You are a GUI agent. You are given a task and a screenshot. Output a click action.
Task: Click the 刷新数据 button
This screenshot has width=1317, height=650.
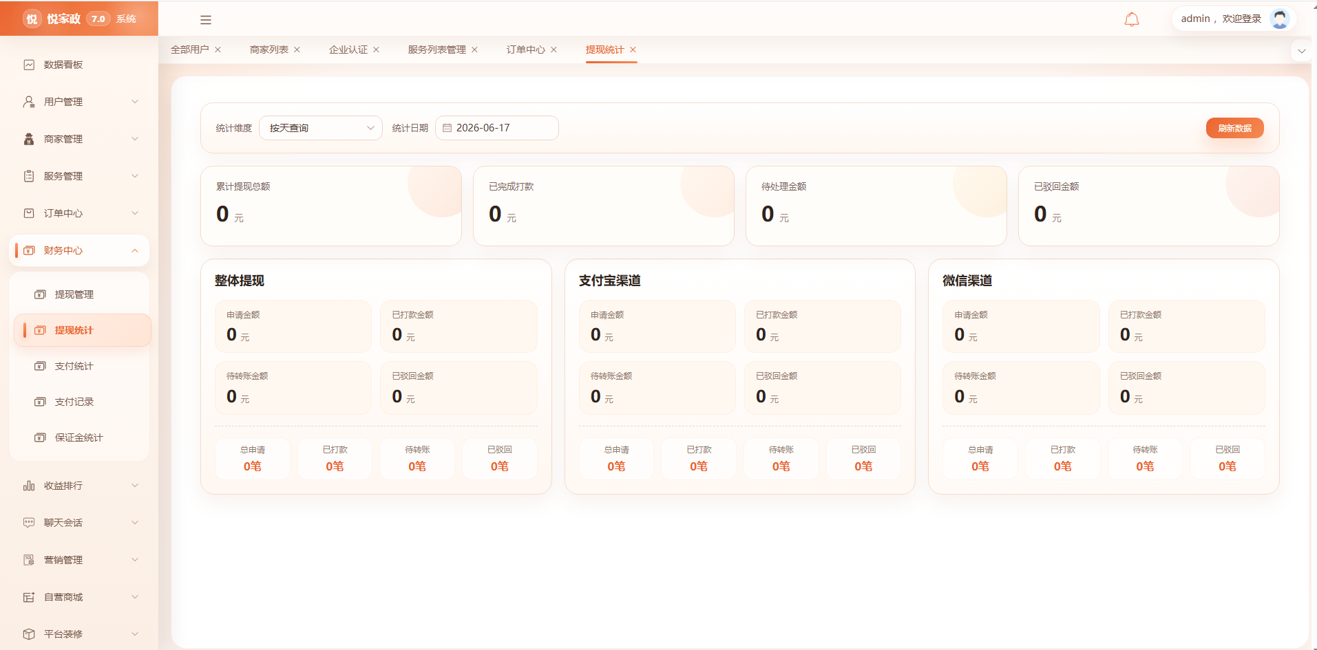pos(1234,128)
